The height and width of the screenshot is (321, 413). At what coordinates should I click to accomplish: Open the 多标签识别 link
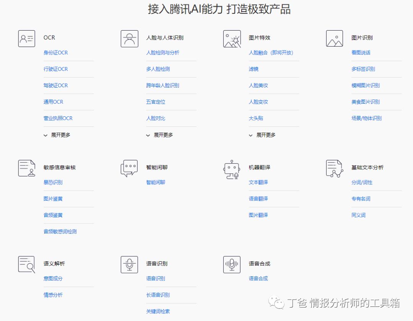click(363, 69)
